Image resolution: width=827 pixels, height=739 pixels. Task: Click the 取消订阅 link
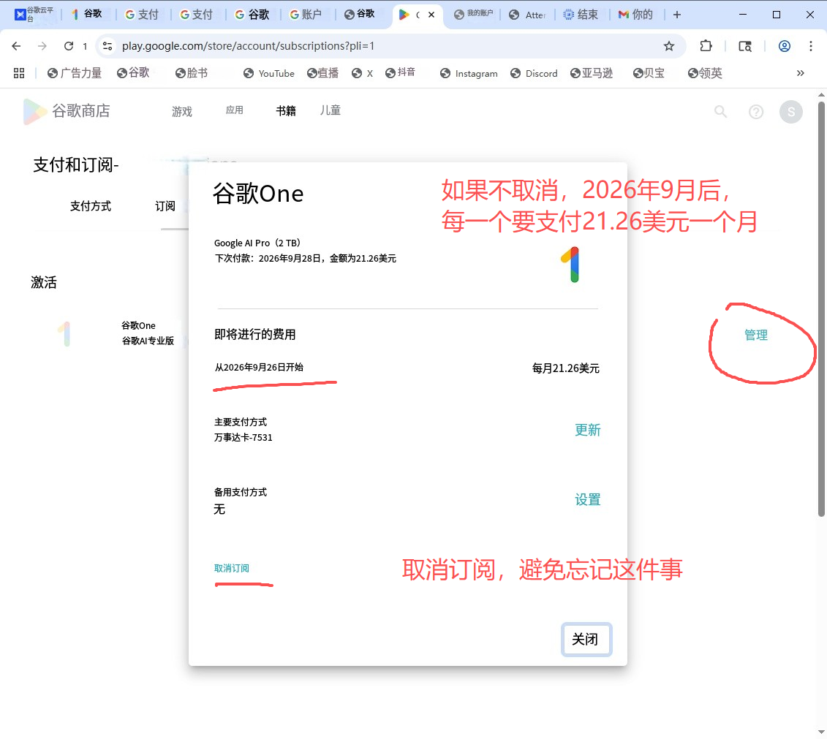pos(232,568)
